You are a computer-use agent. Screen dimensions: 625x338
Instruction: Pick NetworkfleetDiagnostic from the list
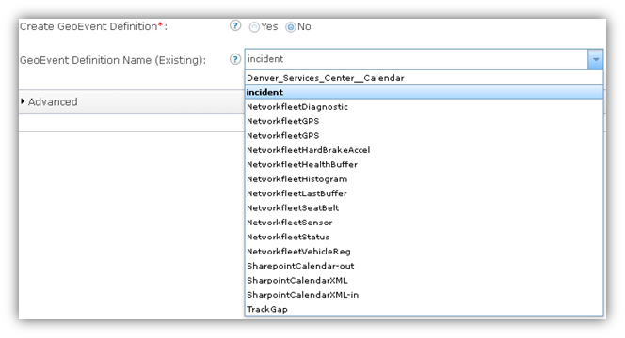(x=424, y=107)
